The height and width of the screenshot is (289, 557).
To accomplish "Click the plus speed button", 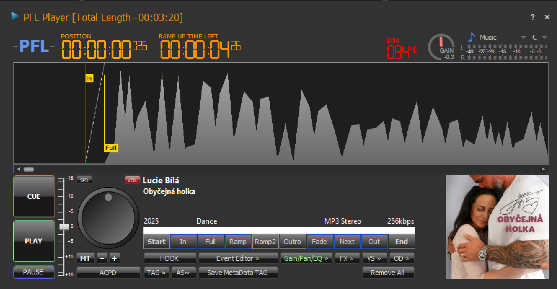I will tap(114, 258).
